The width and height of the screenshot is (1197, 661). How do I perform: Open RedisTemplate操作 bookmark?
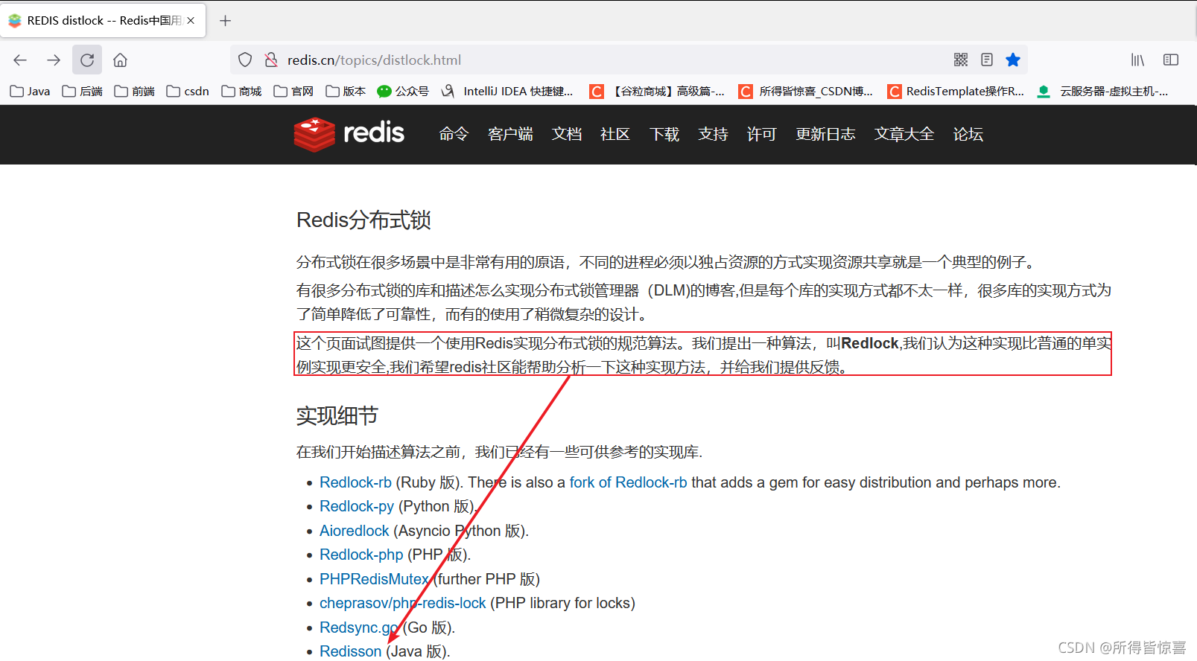coord(956,92)
